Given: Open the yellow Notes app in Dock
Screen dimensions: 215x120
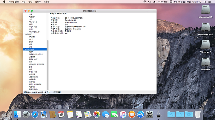Looking at the screenshot, I should click(70, 114).
